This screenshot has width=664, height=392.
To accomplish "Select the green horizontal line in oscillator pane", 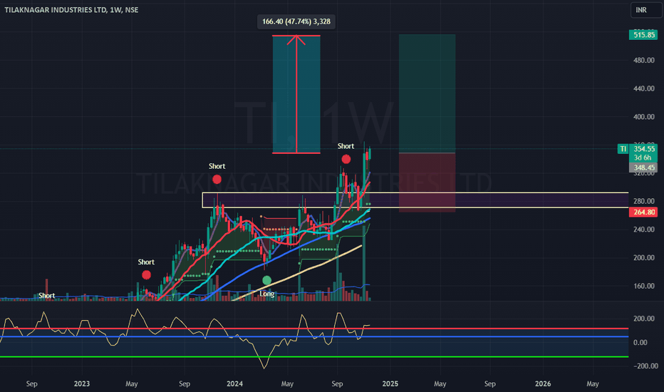I will tap(314, 357).
